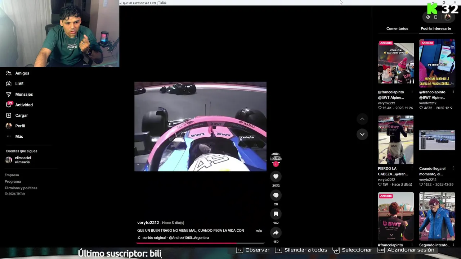Open the 'Segundo intento' video thumbnail
The width and height of the screenshot is (461, 259).
click(x=437, y=216)
